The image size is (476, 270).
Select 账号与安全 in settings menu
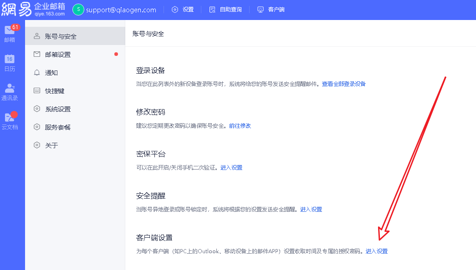click(61, 36)
